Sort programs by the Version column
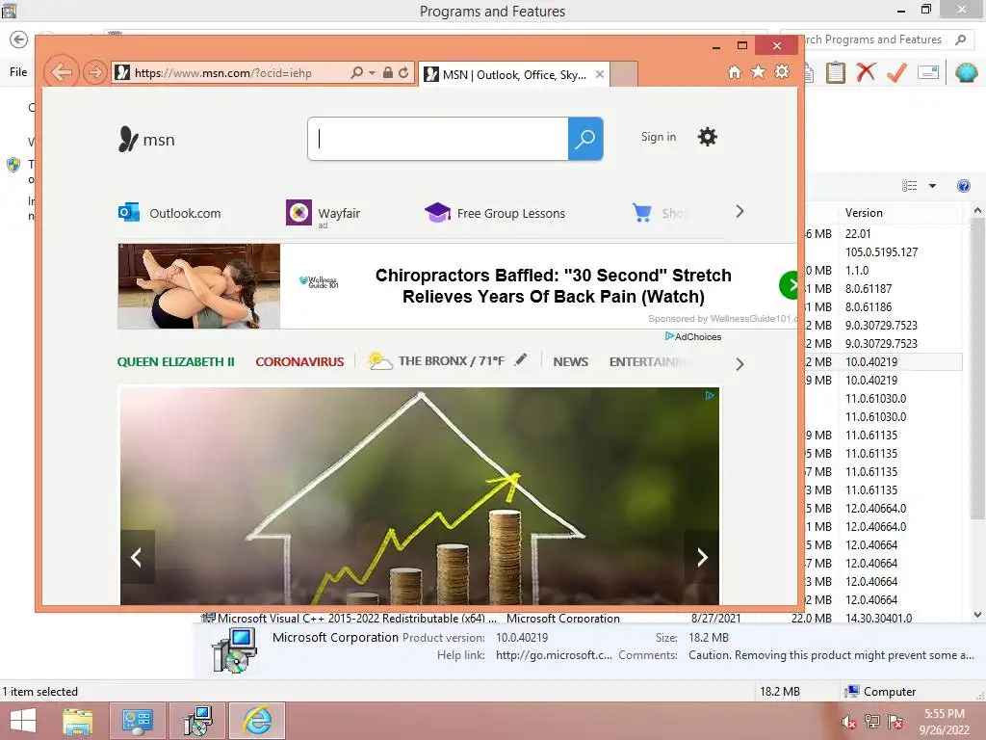This screenshot has width=986, height=740. [x=900, y=213]
